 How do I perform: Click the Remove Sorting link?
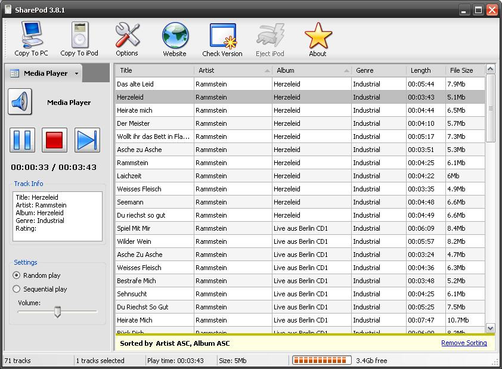464,343
